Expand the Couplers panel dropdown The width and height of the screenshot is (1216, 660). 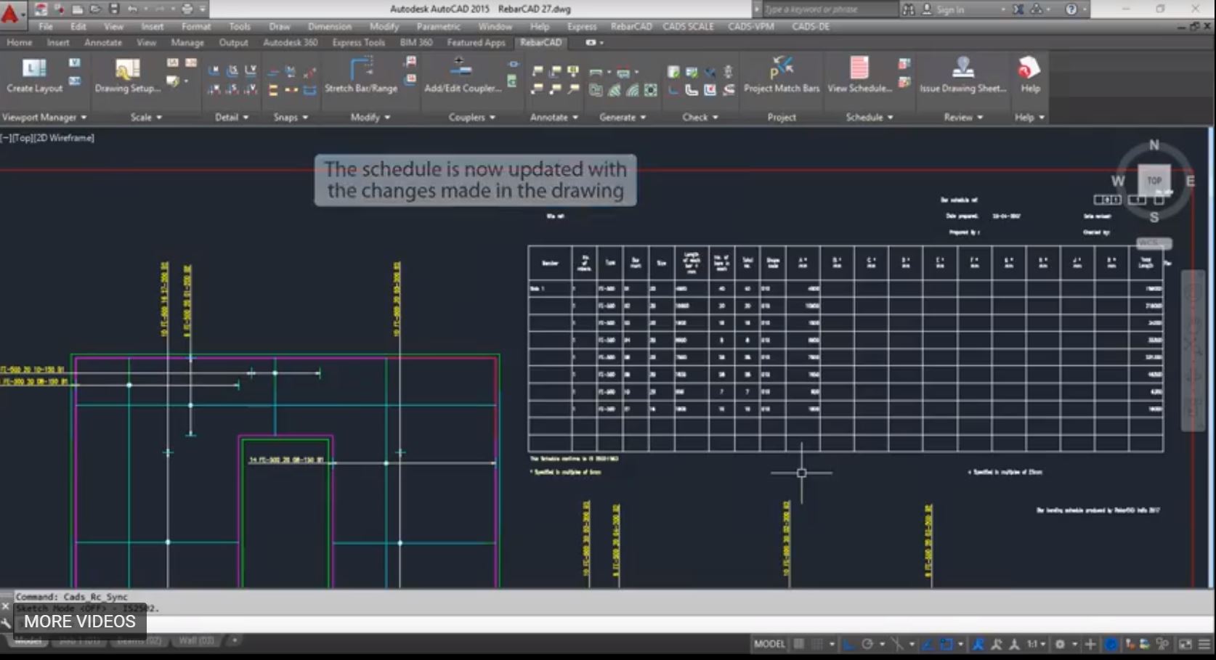coord(491,117)
